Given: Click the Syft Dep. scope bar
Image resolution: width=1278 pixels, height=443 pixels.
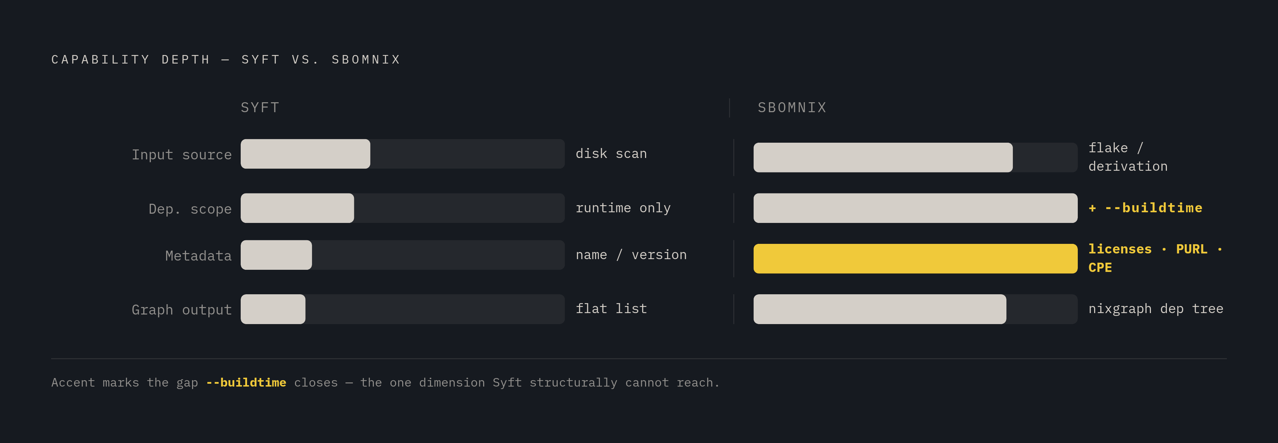Looking at the screenshot, I should pos(402,208).
